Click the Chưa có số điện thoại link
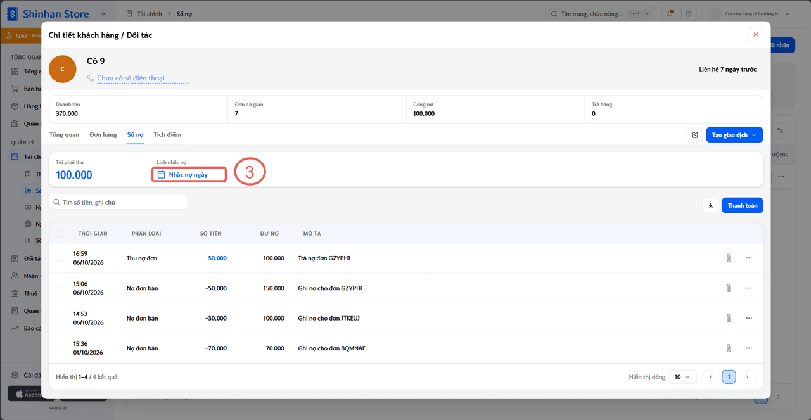Image resolution: width=811 pixels, height=420 pixels. click(131, 79)
